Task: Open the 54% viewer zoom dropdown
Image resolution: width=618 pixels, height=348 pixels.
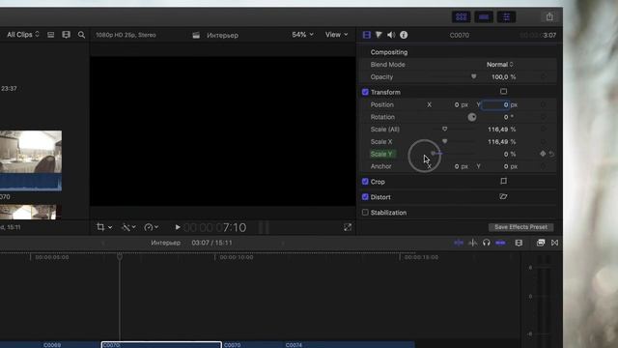Action: (302, 35)
